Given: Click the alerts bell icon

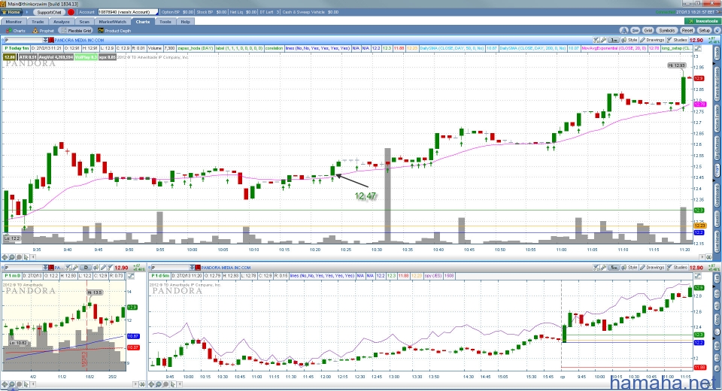Looking at the screenshot, I should coord(624,30).
